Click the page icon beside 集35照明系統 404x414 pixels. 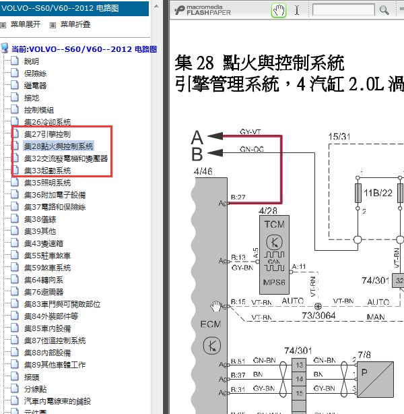point(15,182)
